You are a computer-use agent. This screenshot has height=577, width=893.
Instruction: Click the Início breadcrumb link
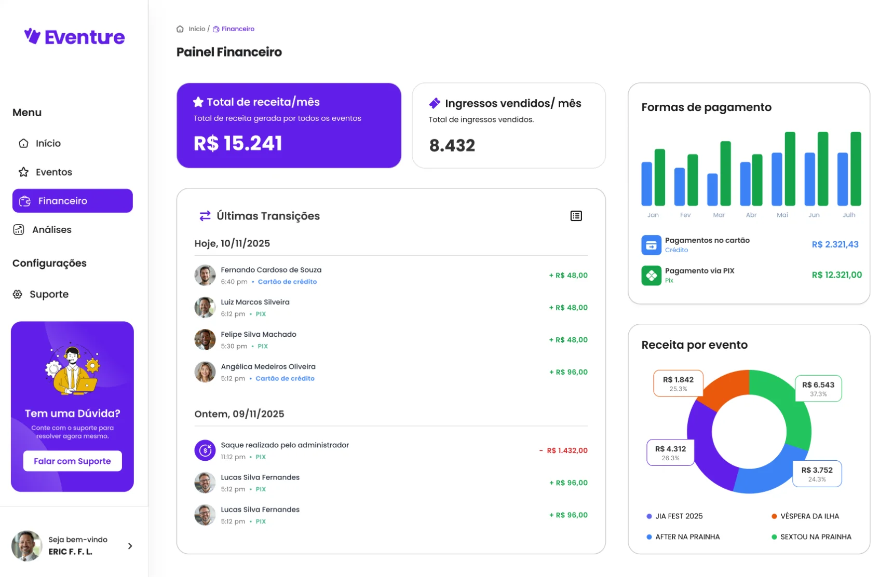[197, 29]
